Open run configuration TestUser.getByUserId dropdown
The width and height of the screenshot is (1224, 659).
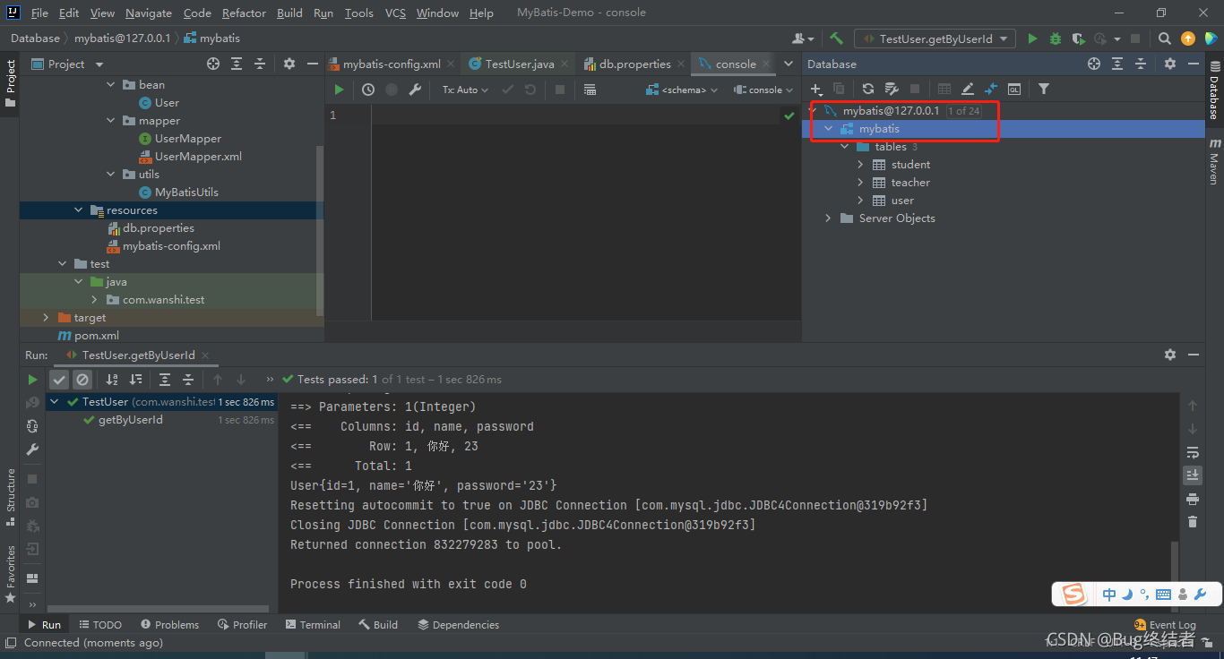(935, 39)
